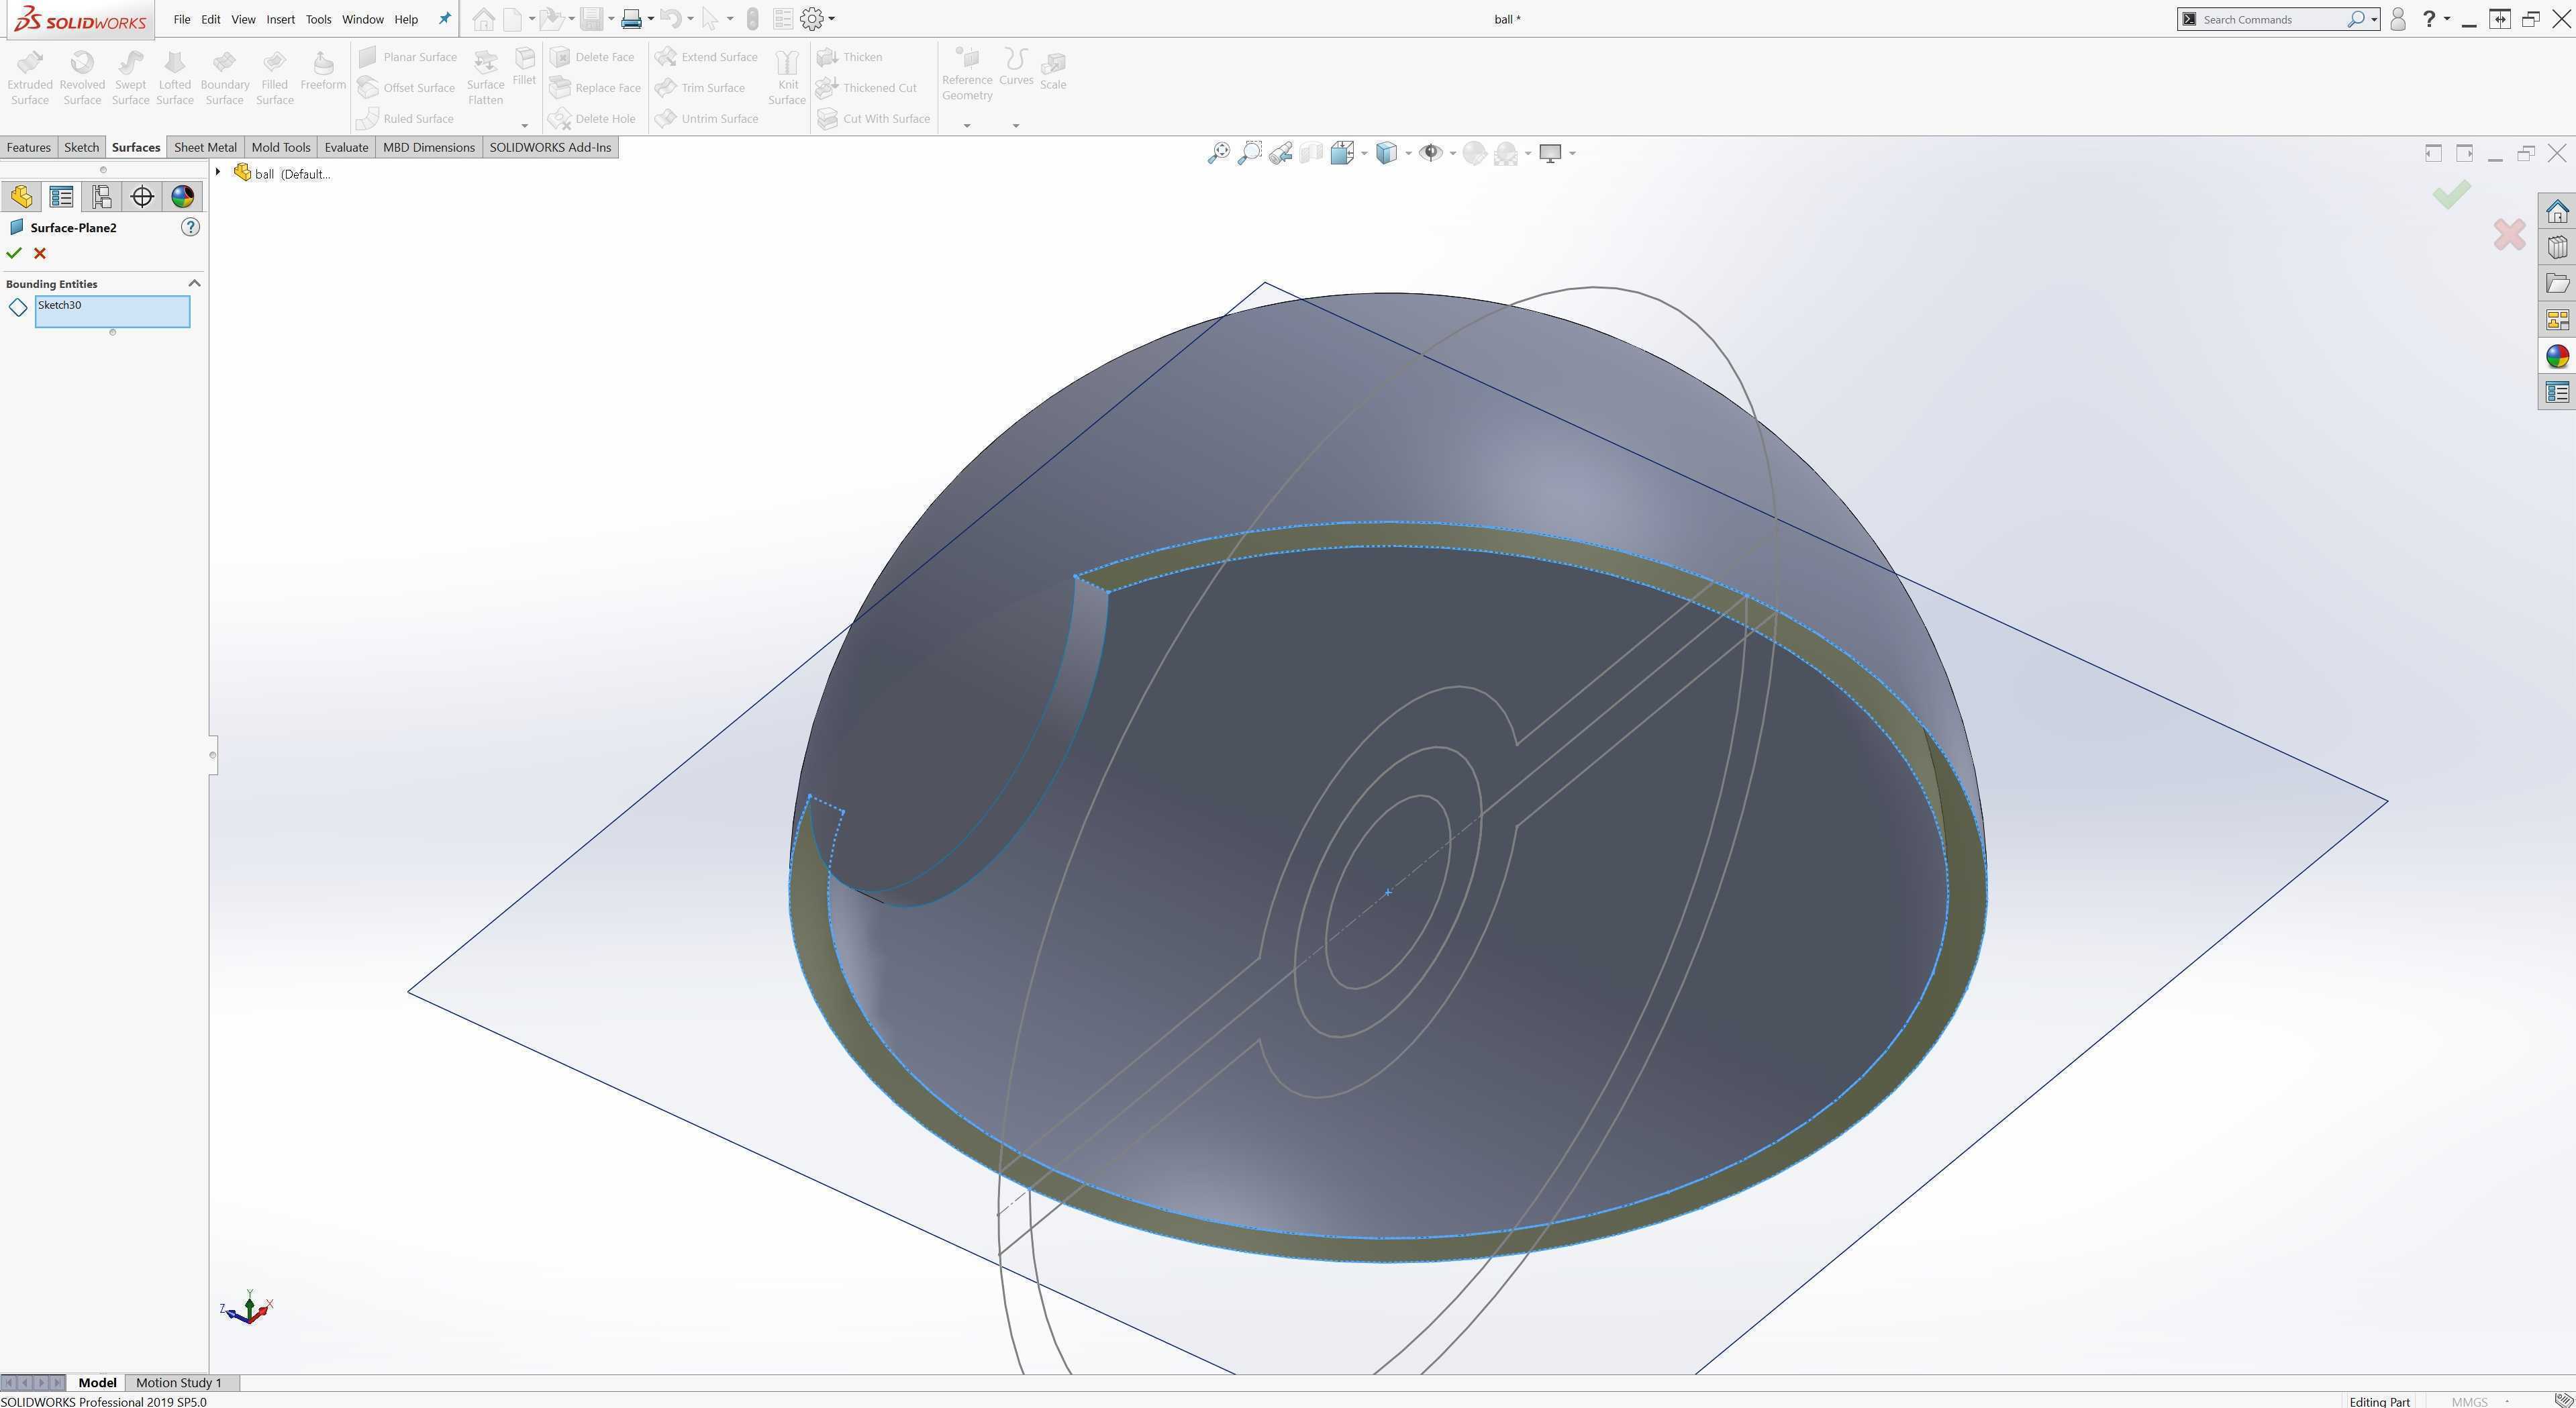The image size is (2576, 1408).
Task: Open the SOLIDWORKS Resources task pane
Action: coord(2557,211)
